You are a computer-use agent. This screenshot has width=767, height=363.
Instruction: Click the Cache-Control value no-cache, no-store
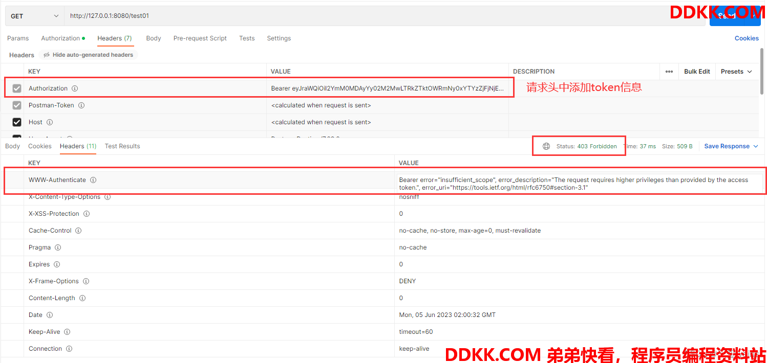[470, 231]
